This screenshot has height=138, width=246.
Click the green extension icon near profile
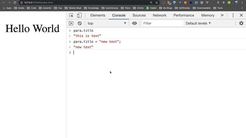(x=229, y=3)
